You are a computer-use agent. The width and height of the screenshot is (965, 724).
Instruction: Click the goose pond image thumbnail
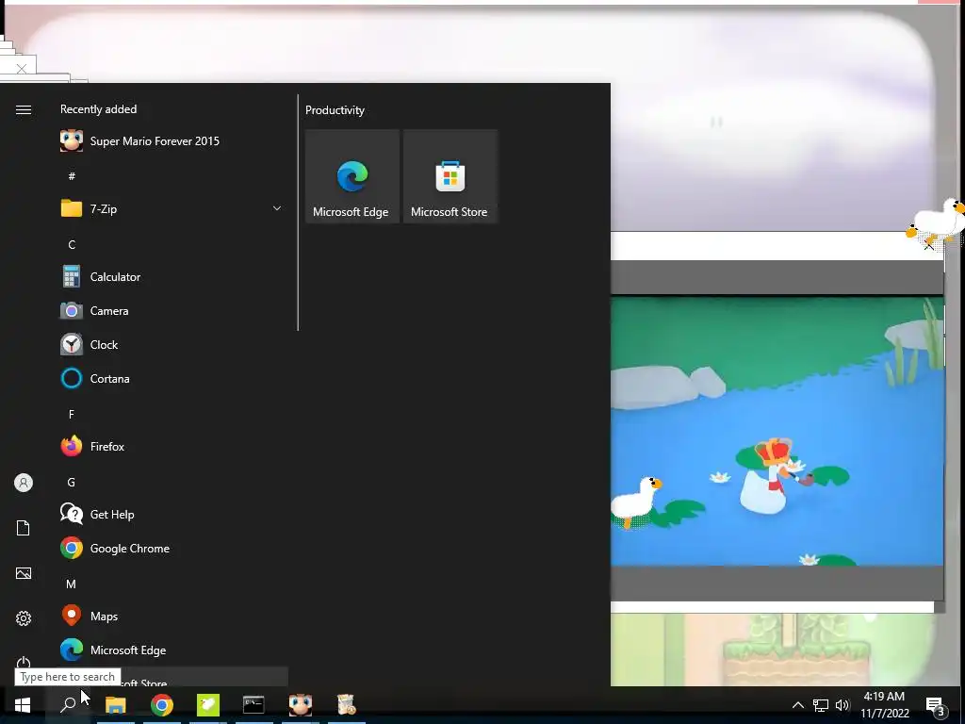[777, 431]
